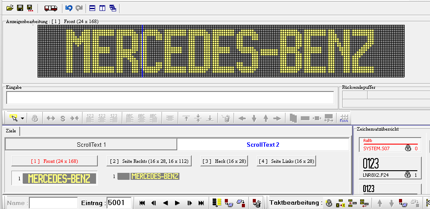This screenshot has width=430, height=209.
Task: Click the solid rectangle block icon
Action: [x=305, y=118]
